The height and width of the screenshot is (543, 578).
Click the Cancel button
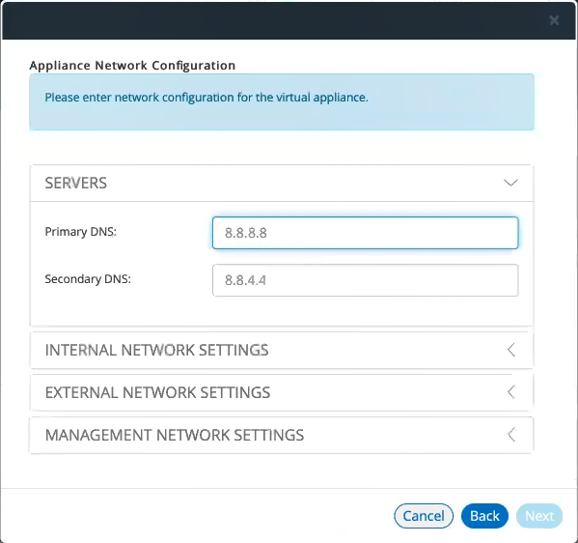[424, 516]
